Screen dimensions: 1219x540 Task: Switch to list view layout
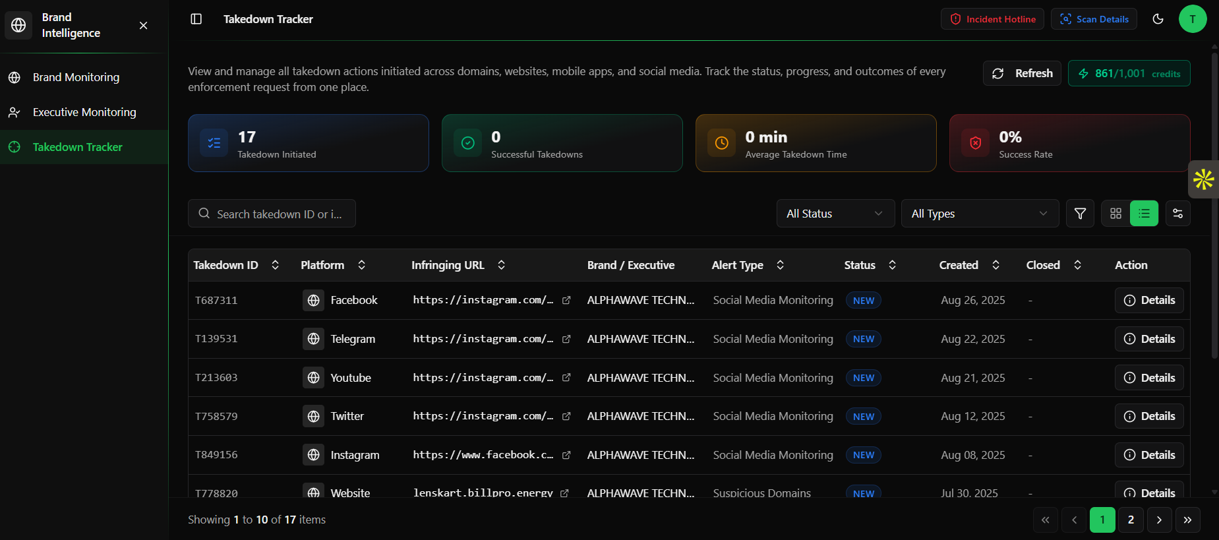point(1144,214)
